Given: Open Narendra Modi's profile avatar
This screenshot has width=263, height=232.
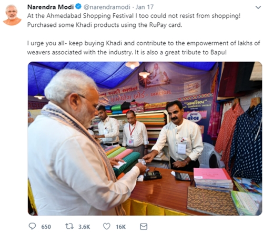Looking at the screenshot, I should 12,15.
